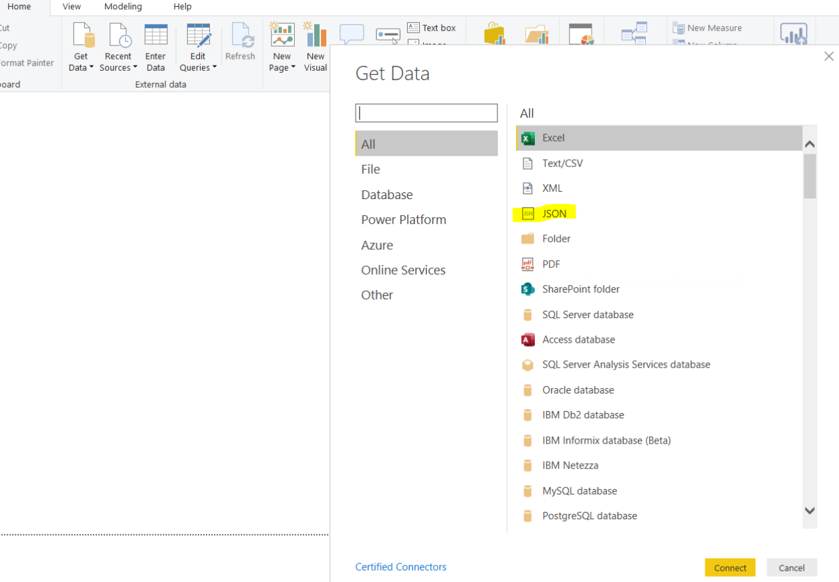The image size is (839, 582).
Task: Select the Excel connector
Action: tap(658, 138)
